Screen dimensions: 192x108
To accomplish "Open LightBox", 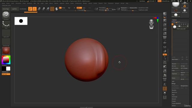I will 14,9.
